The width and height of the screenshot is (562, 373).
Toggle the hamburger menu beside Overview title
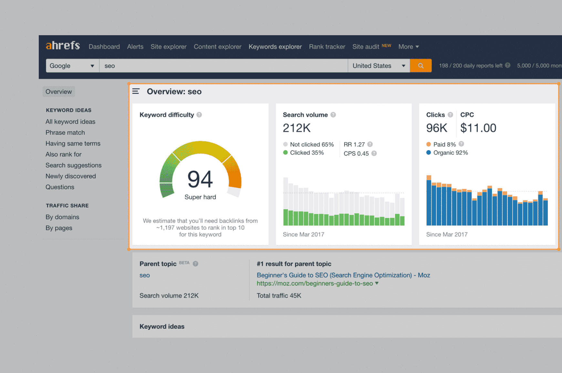(x=136, y=91)
